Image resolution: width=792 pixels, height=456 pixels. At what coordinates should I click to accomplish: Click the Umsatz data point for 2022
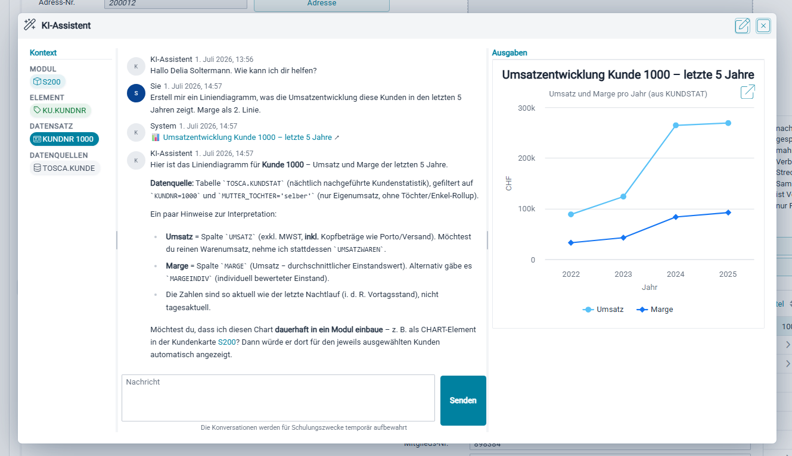(571, 214)
